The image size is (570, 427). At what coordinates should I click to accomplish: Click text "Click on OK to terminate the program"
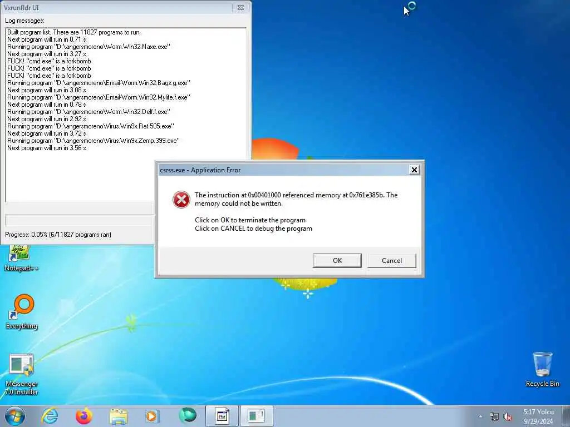coord(250,220)
